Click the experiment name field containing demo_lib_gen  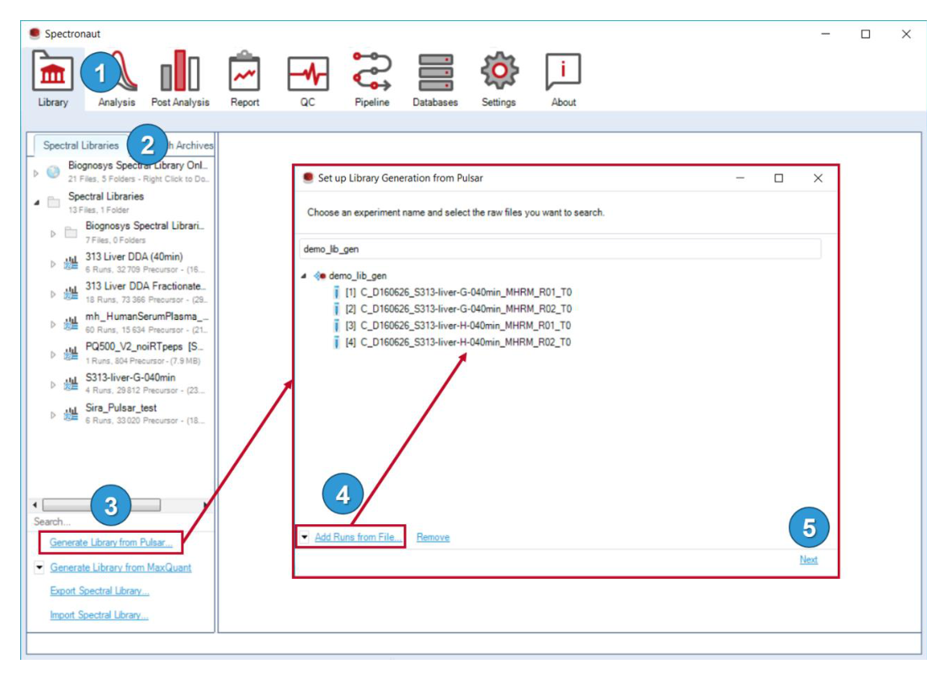pyautogui.click(x=560, y=249)
